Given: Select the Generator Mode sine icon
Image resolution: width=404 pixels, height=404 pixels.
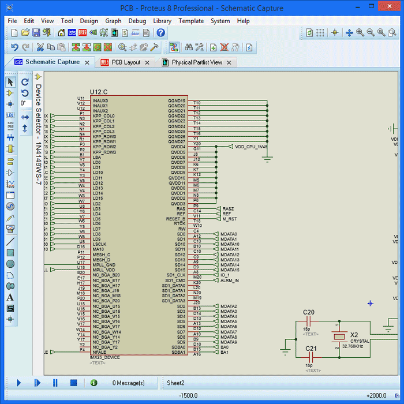Looking at the screenshot, I should [10, 206].
